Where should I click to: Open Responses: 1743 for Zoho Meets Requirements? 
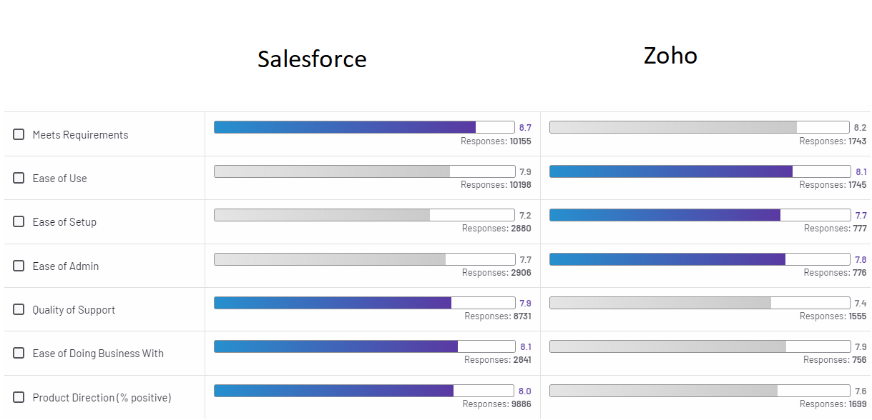point(832,141)
